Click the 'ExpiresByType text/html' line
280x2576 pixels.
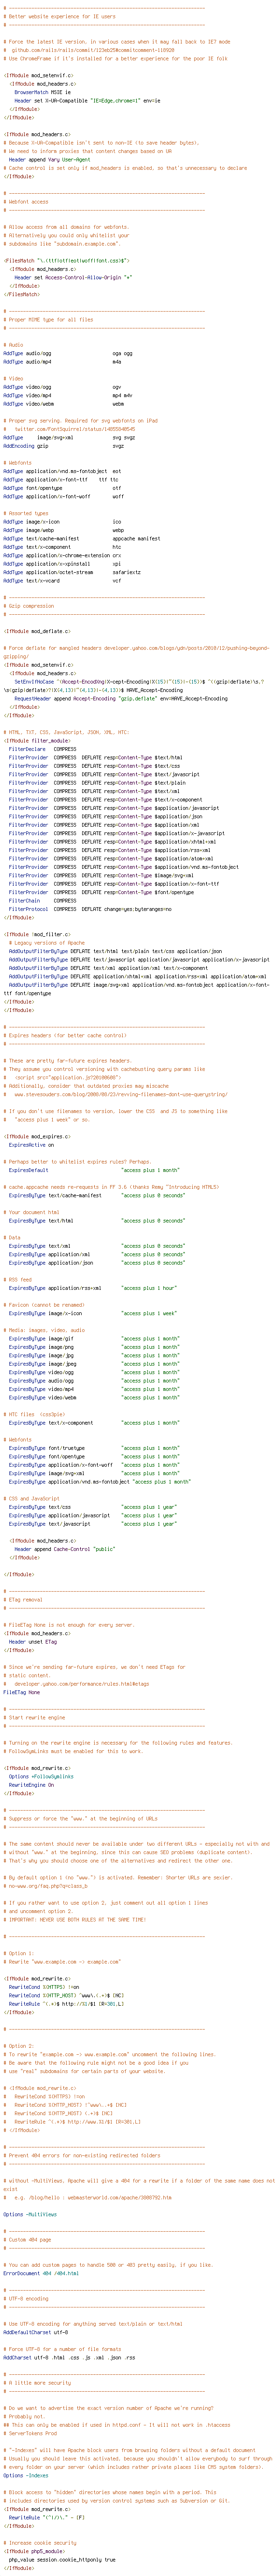[97, 1221]
